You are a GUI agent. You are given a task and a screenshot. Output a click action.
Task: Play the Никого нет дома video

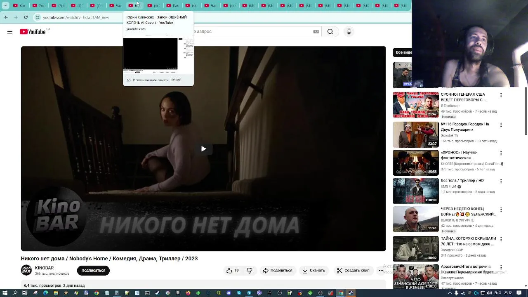[203, 149]
